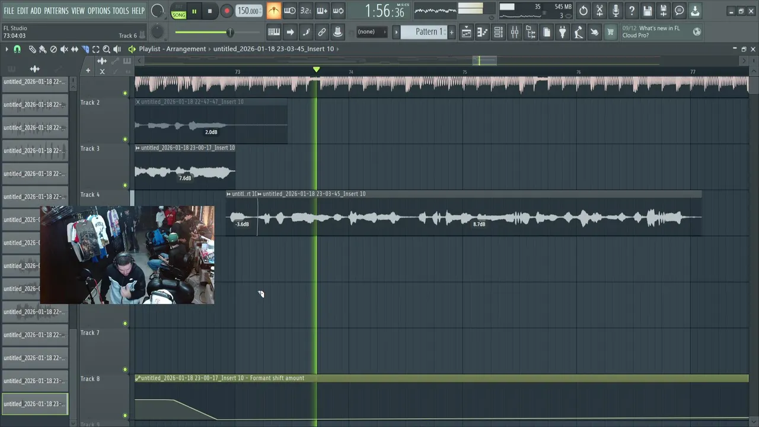Click the stamp/knob icon in the transport panel
The height and width of the screenshot is (427, 759).
point(338,32)
